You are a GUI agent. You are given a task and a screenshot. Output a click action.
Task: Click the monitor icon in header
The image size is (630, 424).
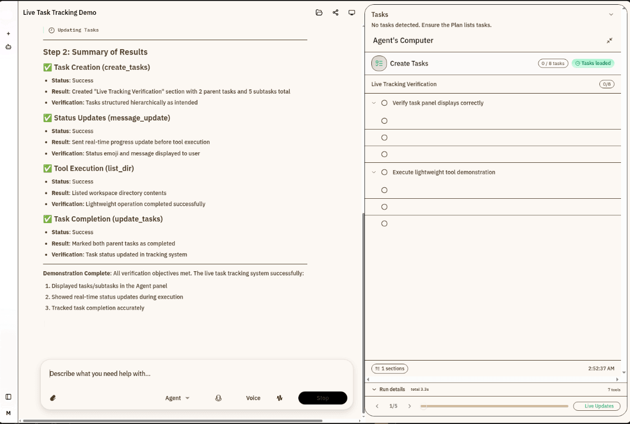coord(352,13)
